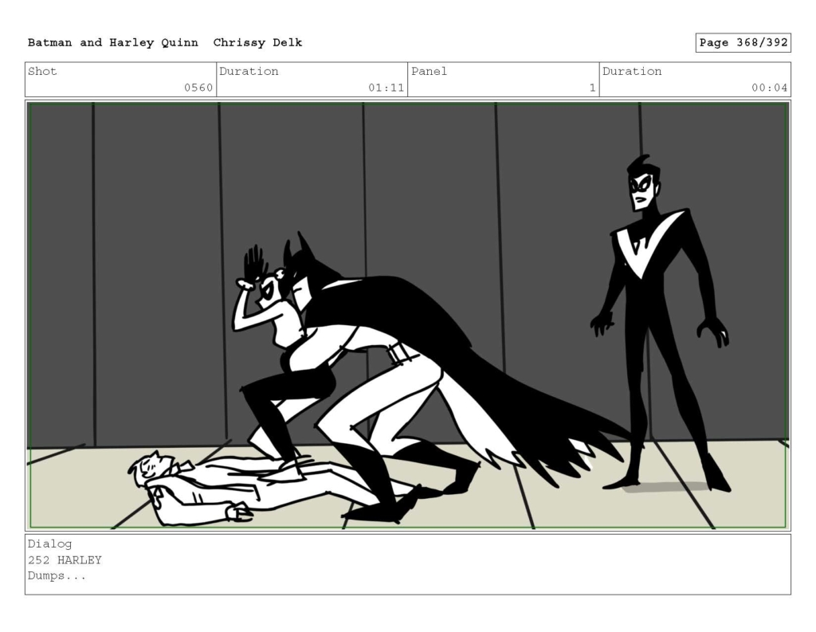The image size is (816, 632).
Task: Click the 'Page 368/392' box
Action: 743,43
